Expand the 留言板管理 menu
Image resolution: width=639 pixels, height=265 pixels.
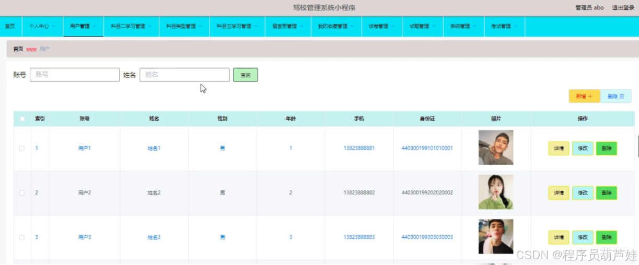[x=288, y=26]
